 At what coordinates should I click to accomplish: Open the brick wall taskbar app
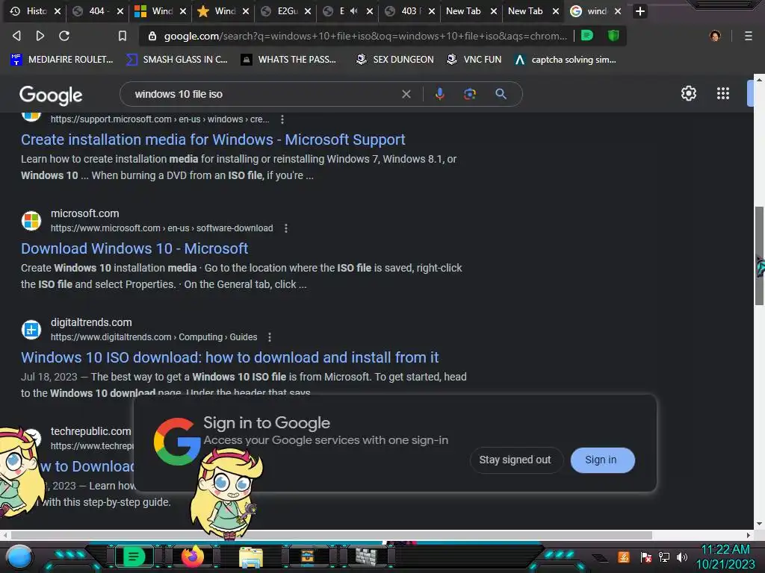pos(366,557)
